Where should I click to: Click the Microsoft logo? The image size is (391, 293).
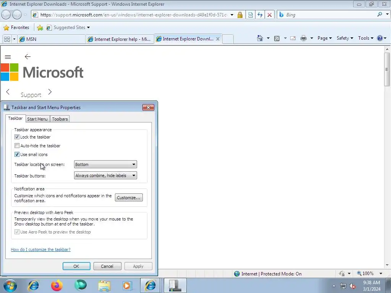[42, 72]
